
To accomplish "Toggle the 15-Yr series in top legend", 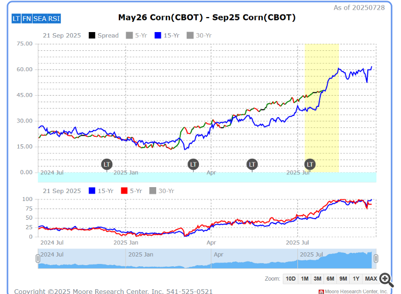I will pos(167,35).
